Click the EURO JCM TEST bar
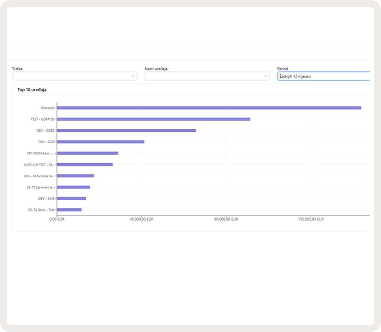 (85, 164)
